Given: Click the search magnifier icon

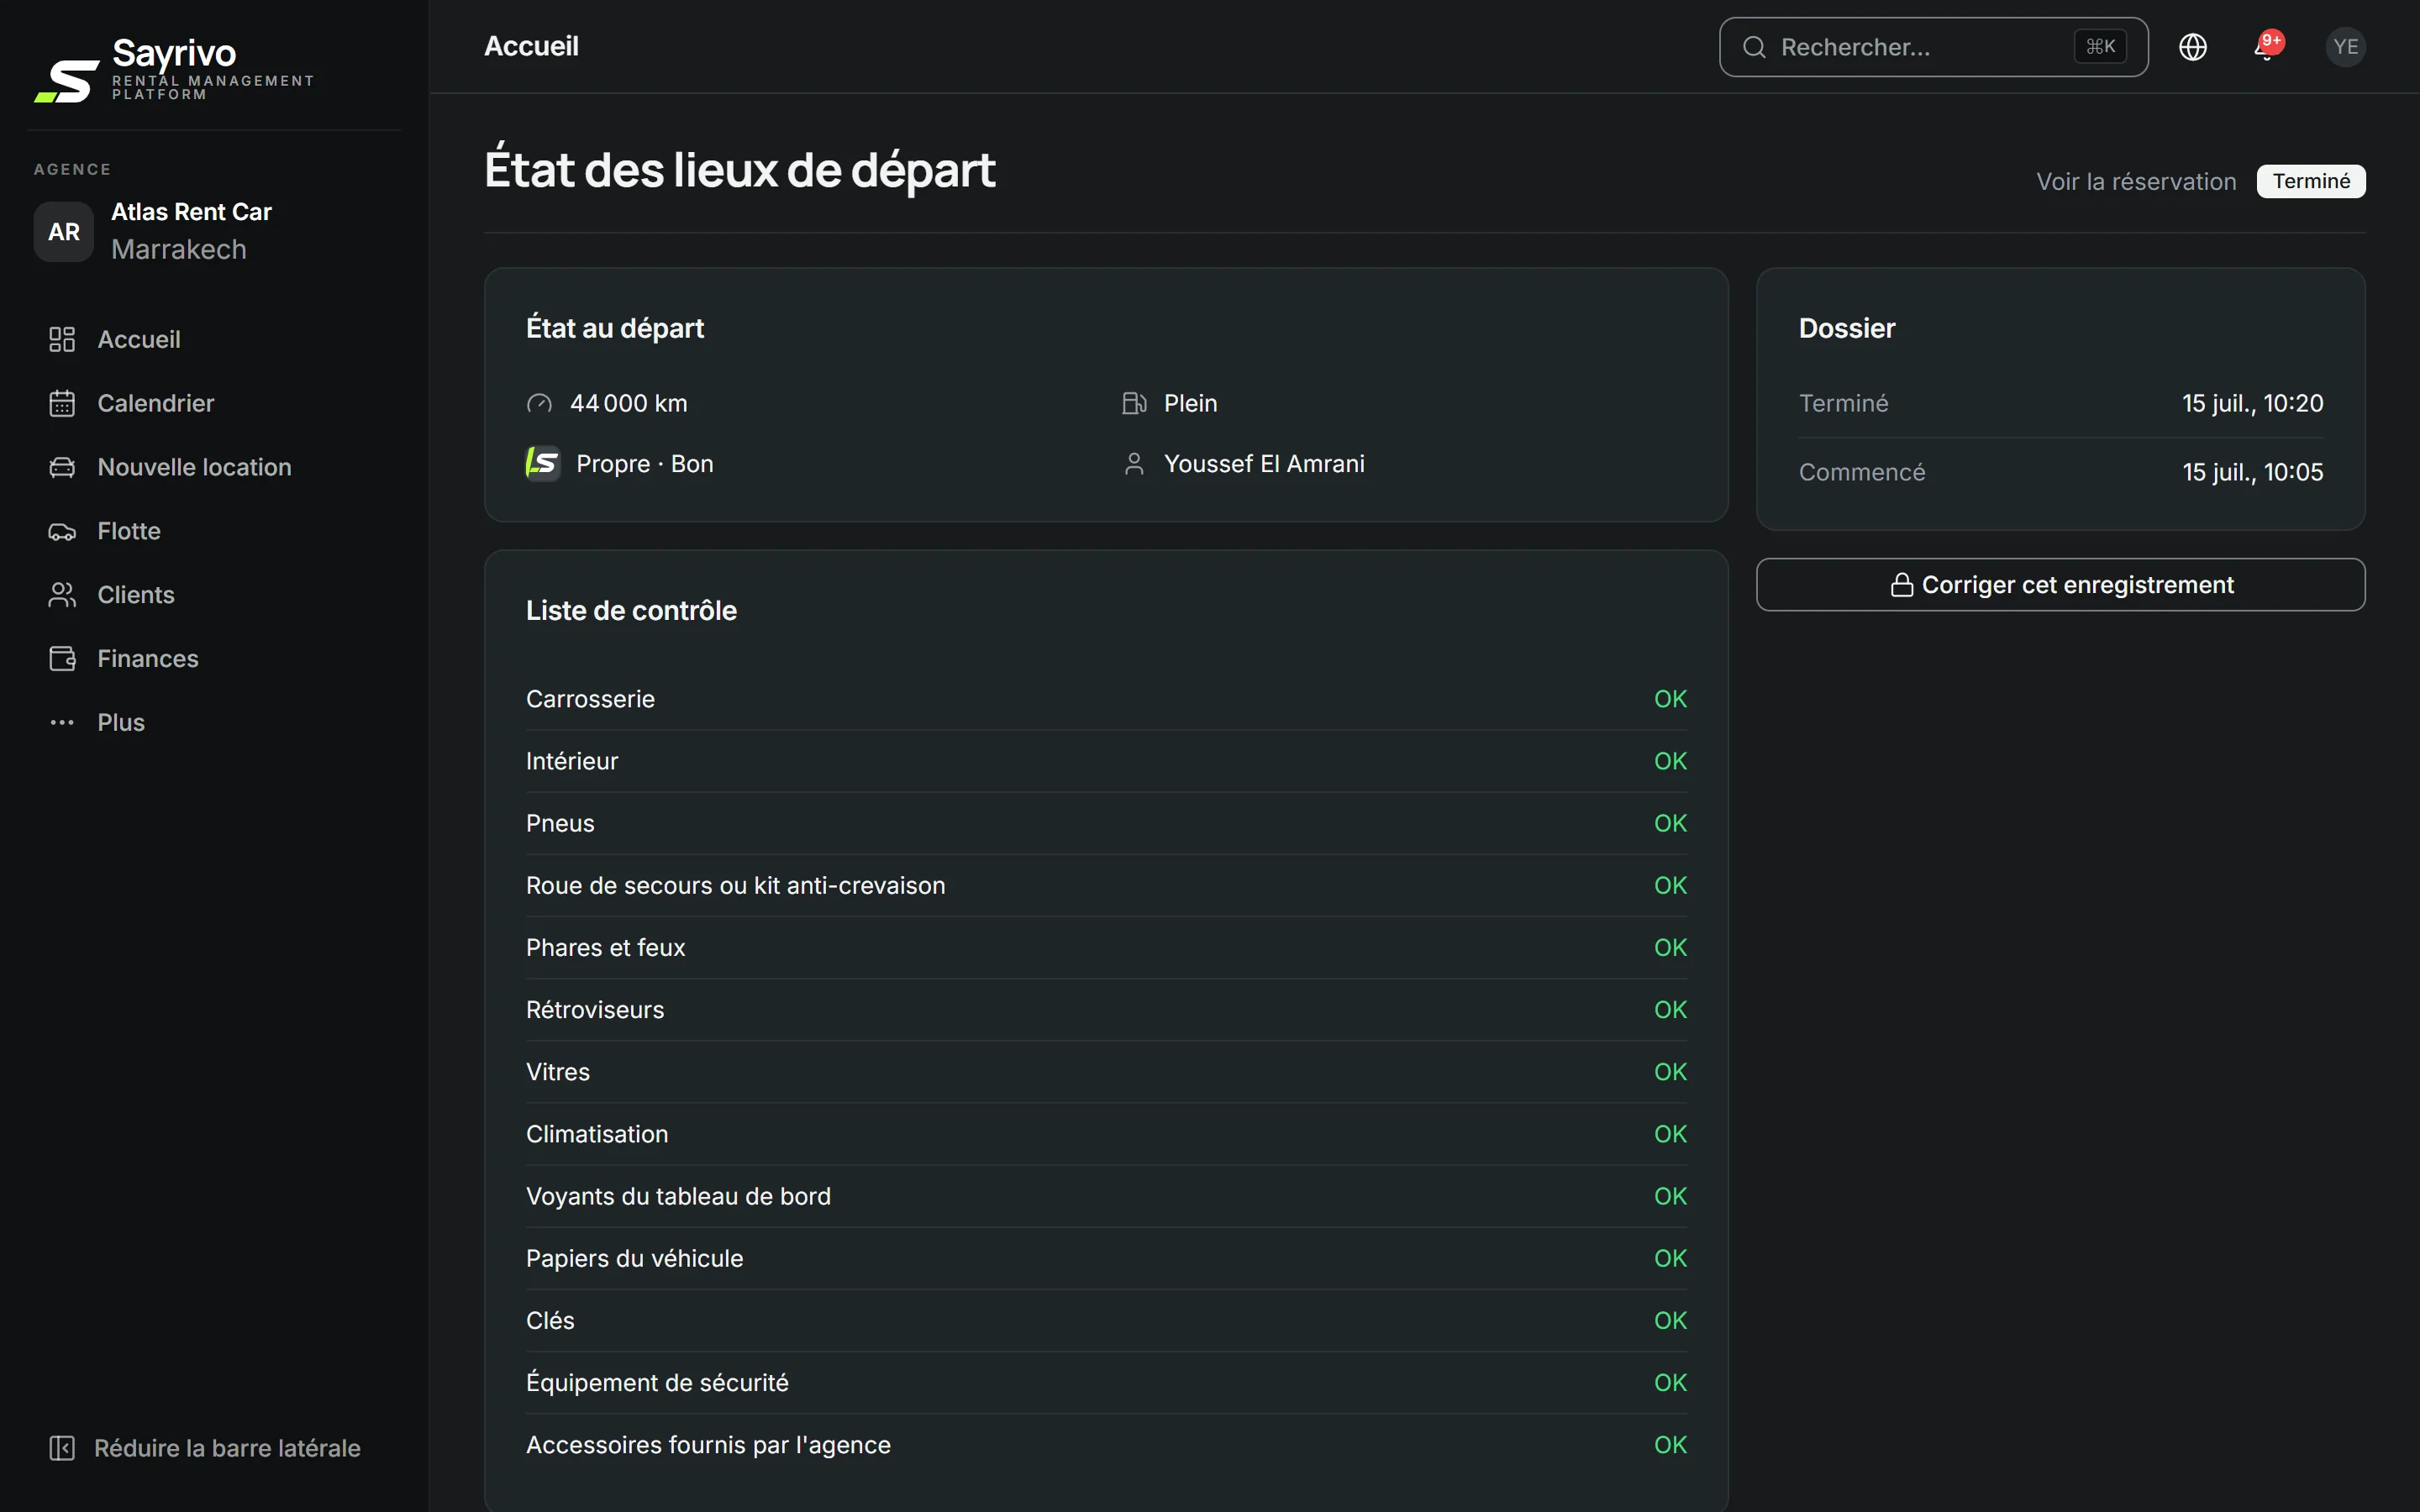Looking at the screenshot, I should 1754,47.
